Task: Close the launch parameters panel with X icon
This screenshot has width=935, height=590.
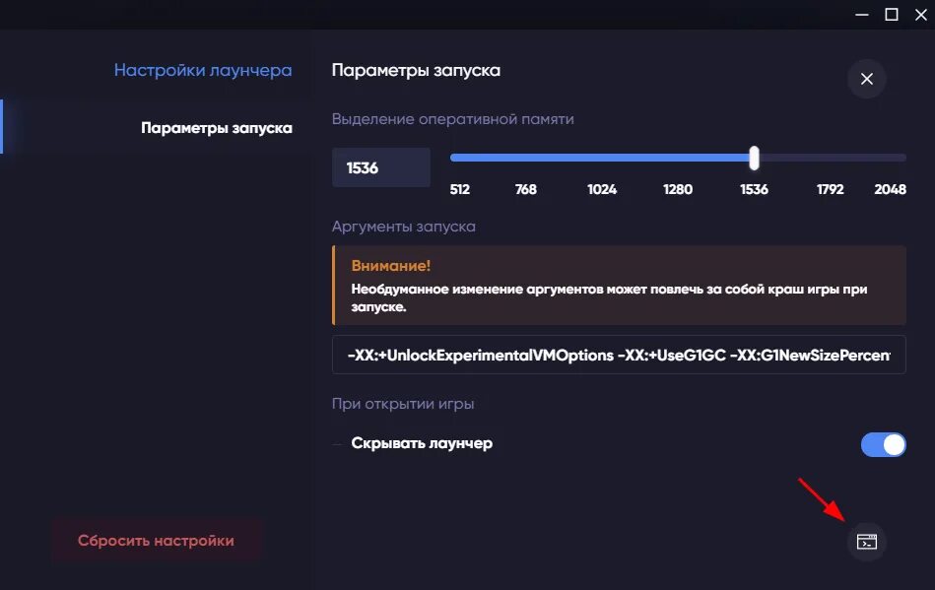Action: click(x=865, y=79)
